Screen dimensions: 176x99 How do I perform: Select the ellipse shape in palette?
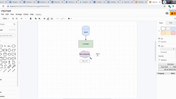tap(13, 46)
